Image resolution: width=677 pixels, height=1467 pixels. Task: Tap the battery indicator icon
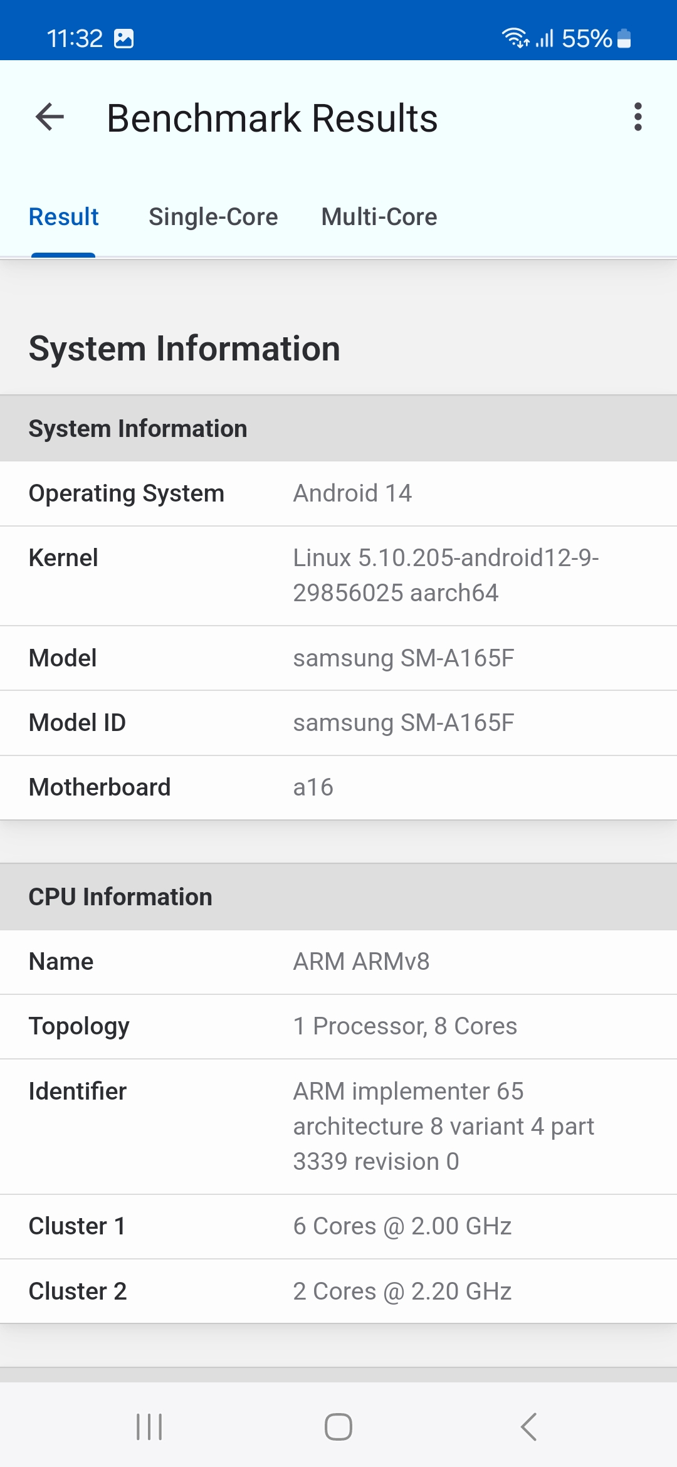624,39
